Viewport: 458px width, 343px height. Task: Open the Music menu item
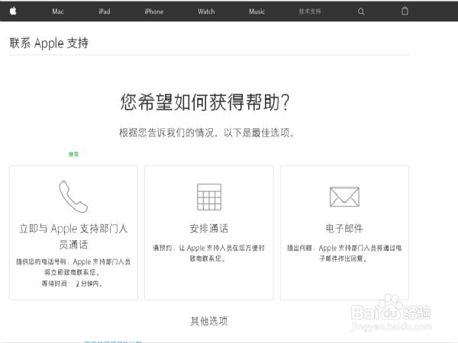[256, 11]
